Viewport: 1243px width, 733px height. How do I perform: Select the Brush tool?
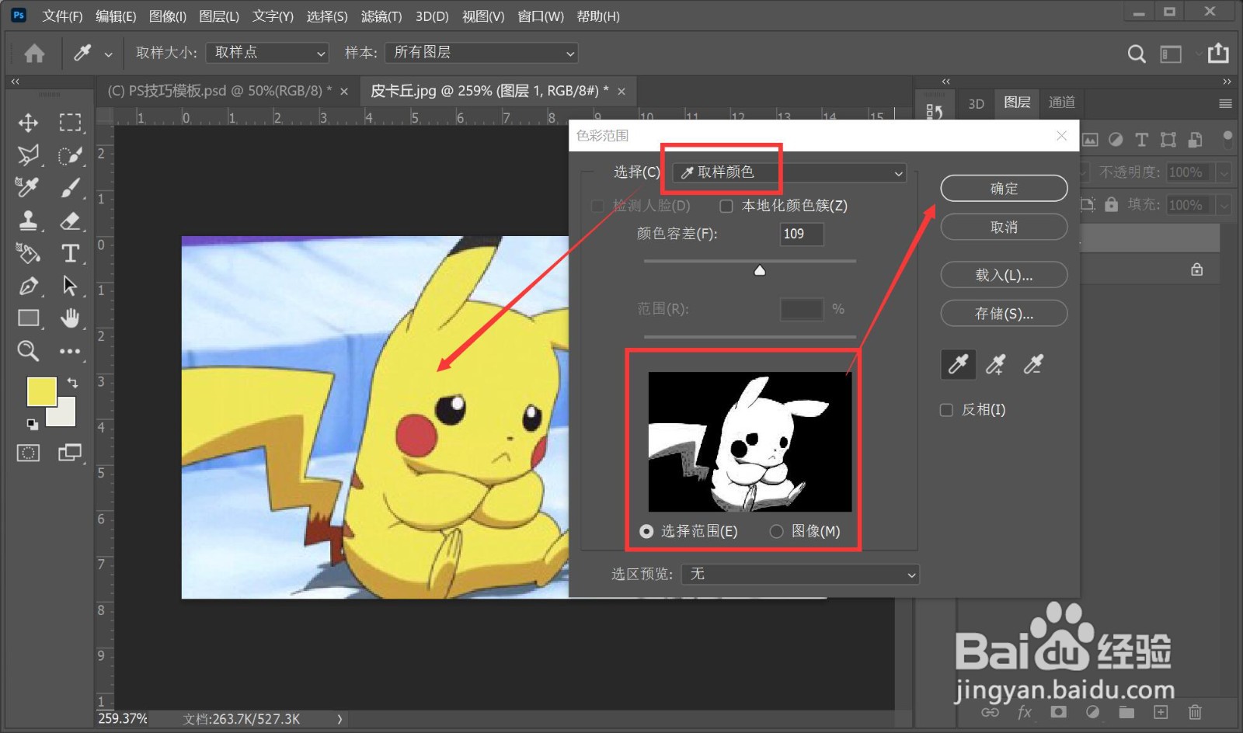pos(70,187)
